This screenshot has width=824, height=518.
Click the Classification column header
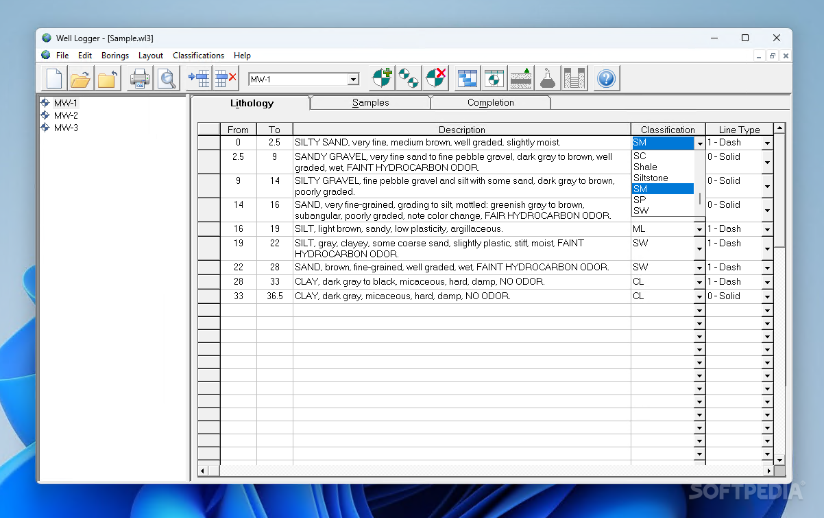(x=668, y=130)
